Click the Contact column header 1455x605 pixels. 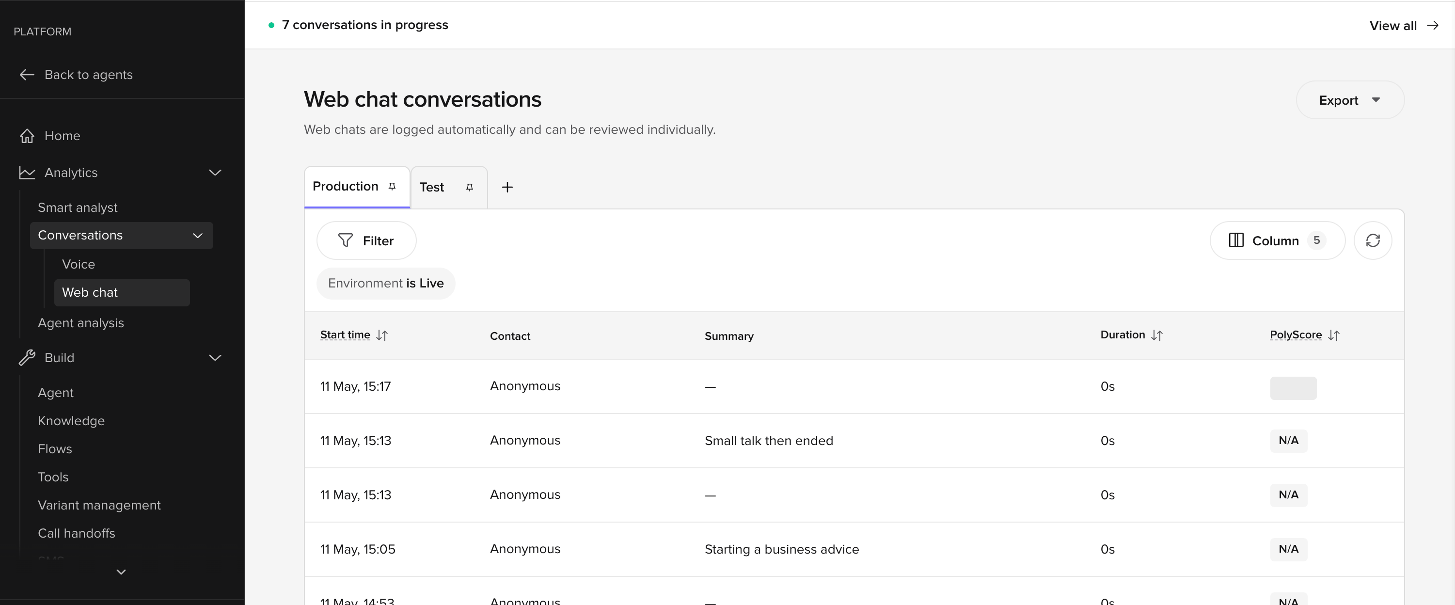pyautogui.click(x=510, y=336)
